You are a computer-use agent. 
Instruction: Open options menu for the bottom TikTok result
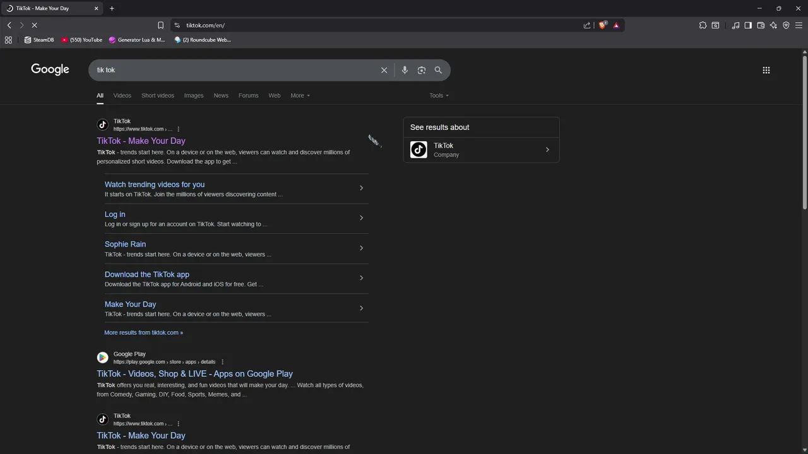click(179, 424)
